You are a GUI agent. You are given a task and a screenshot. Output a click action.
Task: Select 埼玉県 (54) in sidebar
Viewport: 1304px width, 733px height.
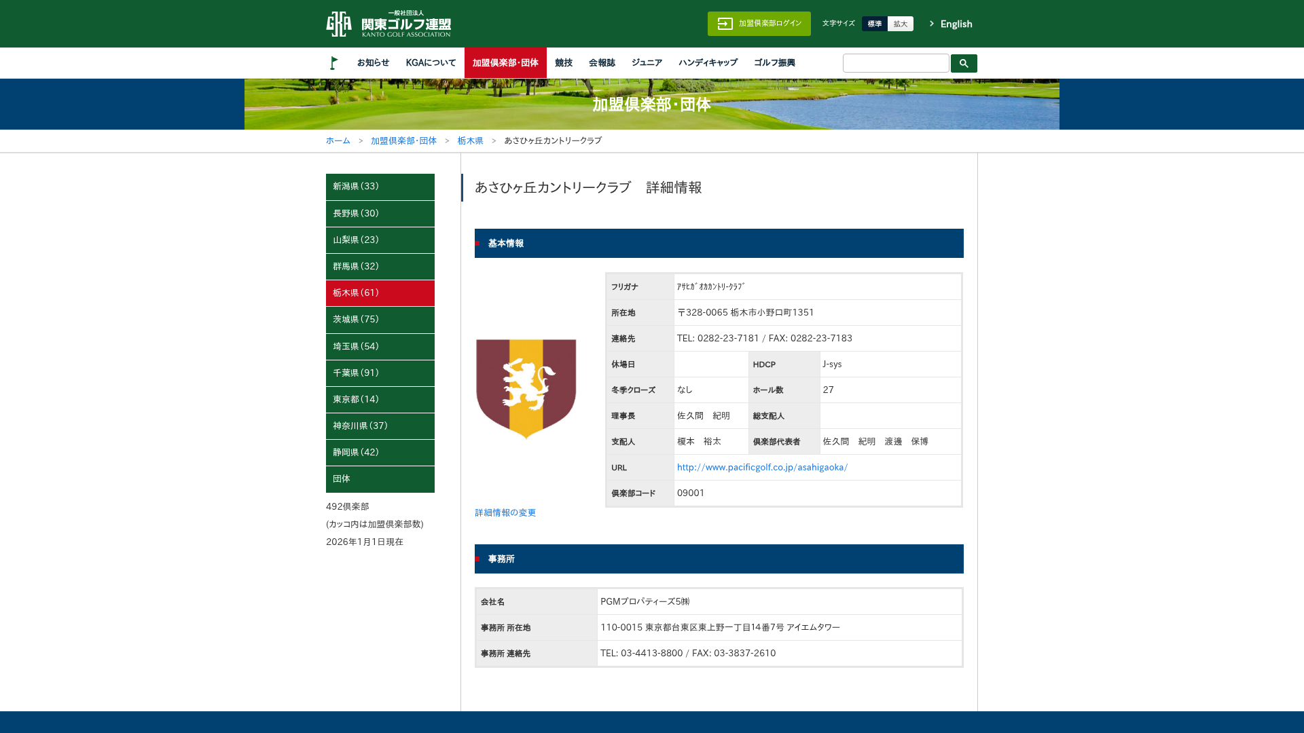click(380, 347)
